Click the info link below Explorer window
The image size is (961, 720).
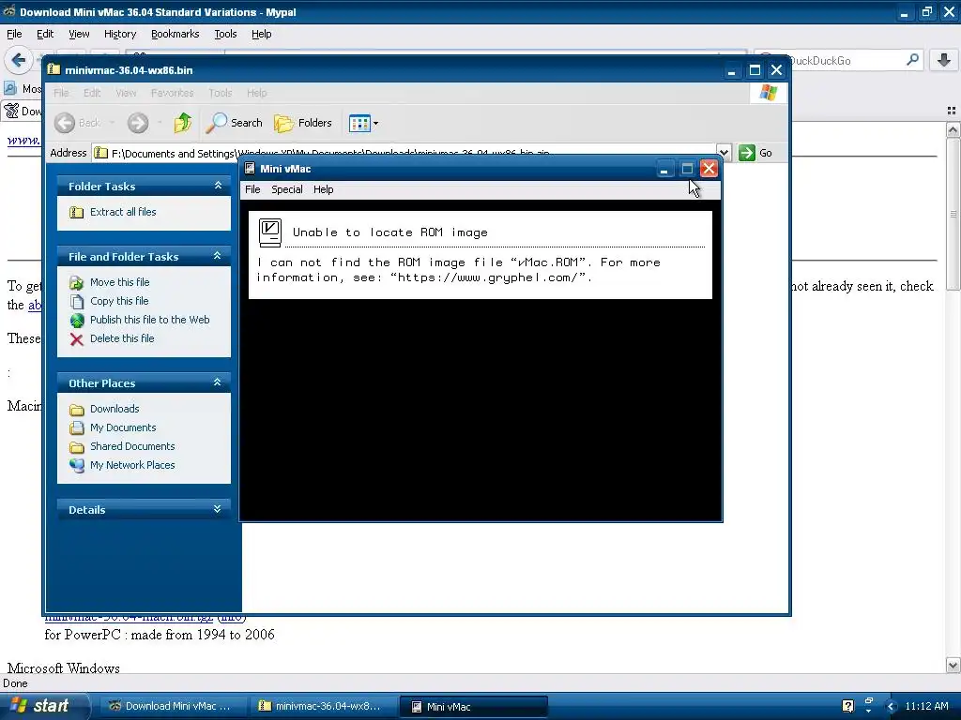coord(232,618)
